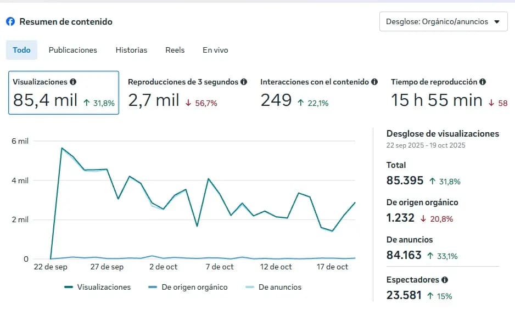The image size is (515, 310).
Task: Select the Interacciones con el contenido metric
Action: [x=318, y=93]
